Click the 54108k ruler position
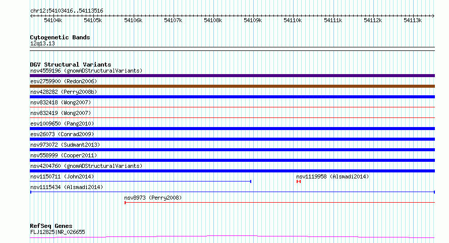The image size is (449, 243). 213,20
